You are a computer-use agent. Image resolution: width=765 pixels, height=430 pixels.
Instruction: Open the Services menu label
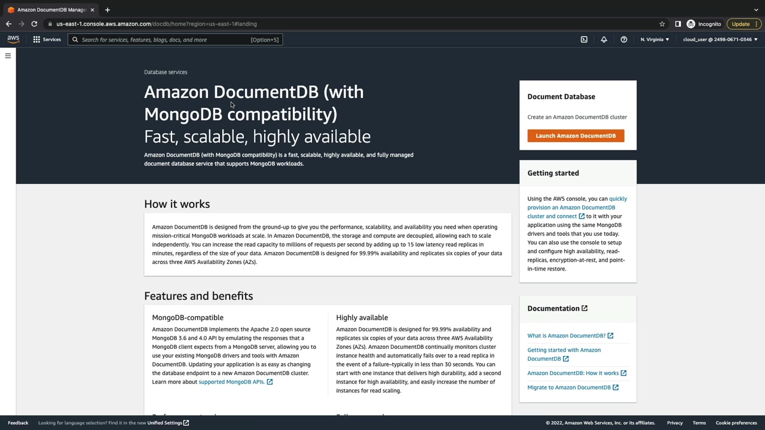pos(51,39)
